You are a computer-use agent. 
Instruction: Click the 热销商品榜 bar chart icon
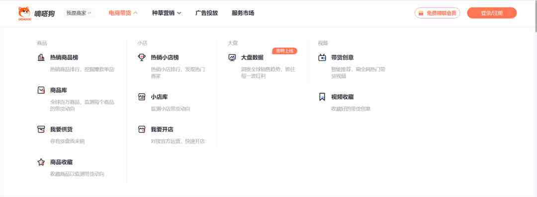tap(41, 58)
